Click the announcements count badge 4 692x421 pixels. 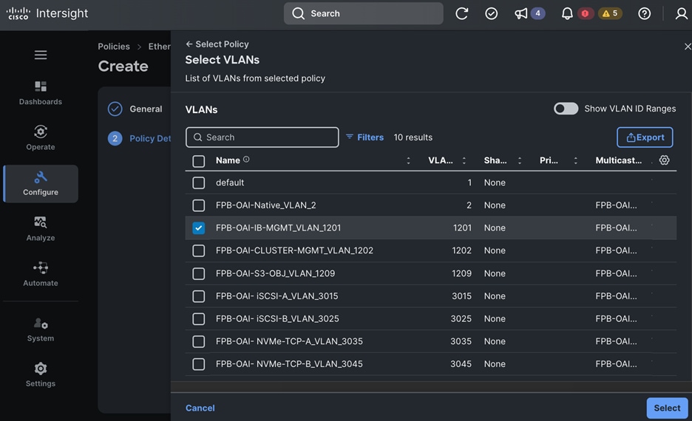(x=537, y=14)
